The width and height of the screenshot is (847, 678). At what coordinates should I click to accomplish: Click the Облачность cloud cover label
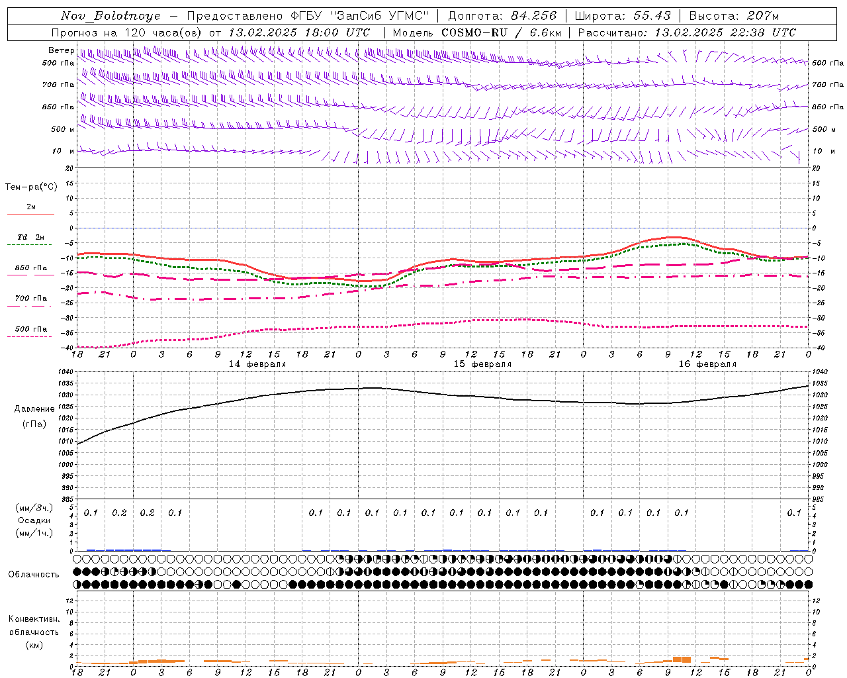tap(34, 574)
